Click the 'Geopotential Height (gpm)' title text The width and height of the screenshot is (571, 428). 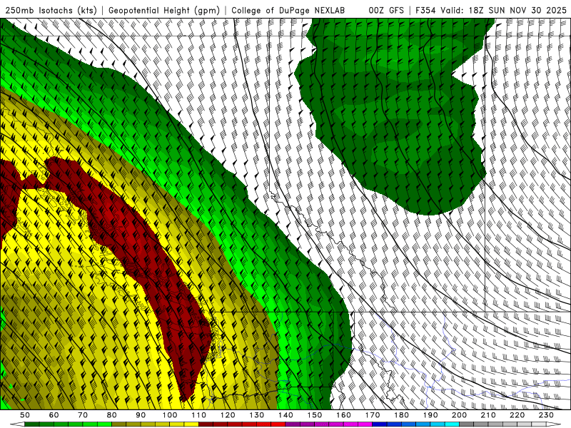(164, 10)
